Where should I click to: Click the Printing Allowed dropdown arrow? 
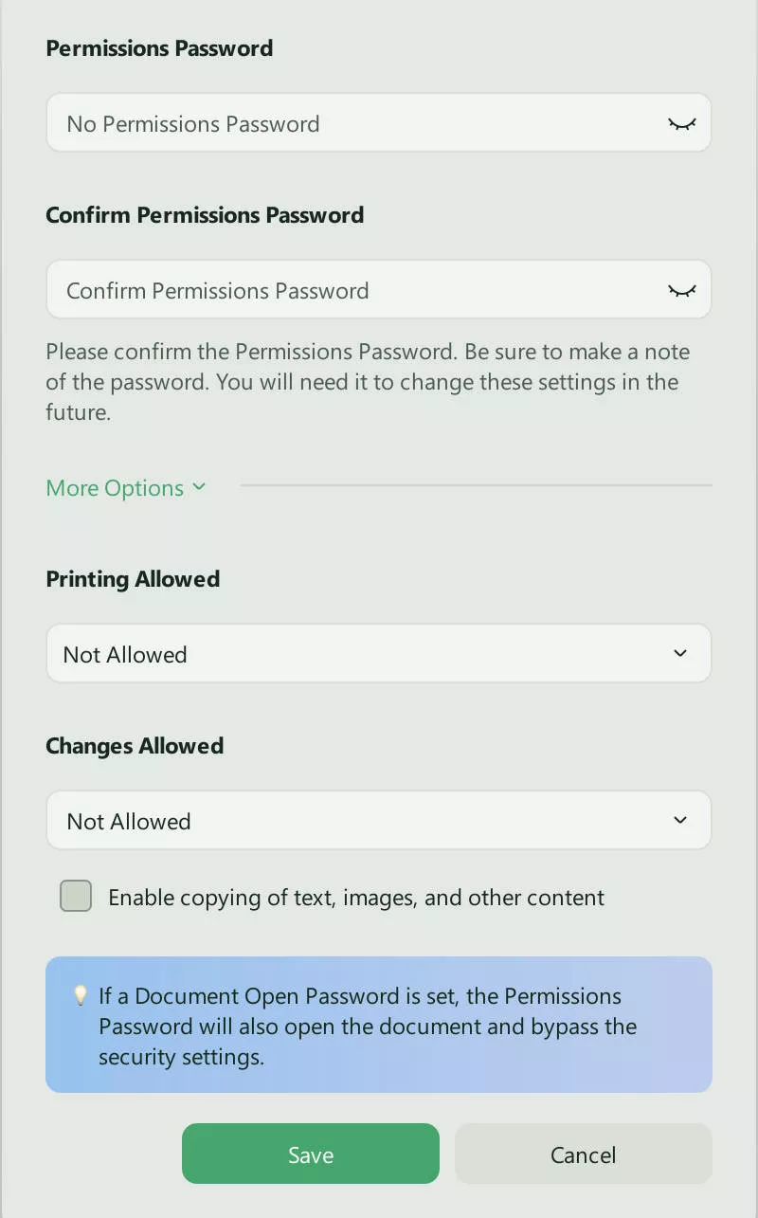[x=679, y=653]
